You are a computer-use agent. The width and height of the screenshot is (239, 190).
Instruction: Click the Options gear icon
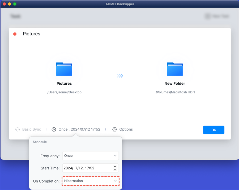[x=115, y=129]
